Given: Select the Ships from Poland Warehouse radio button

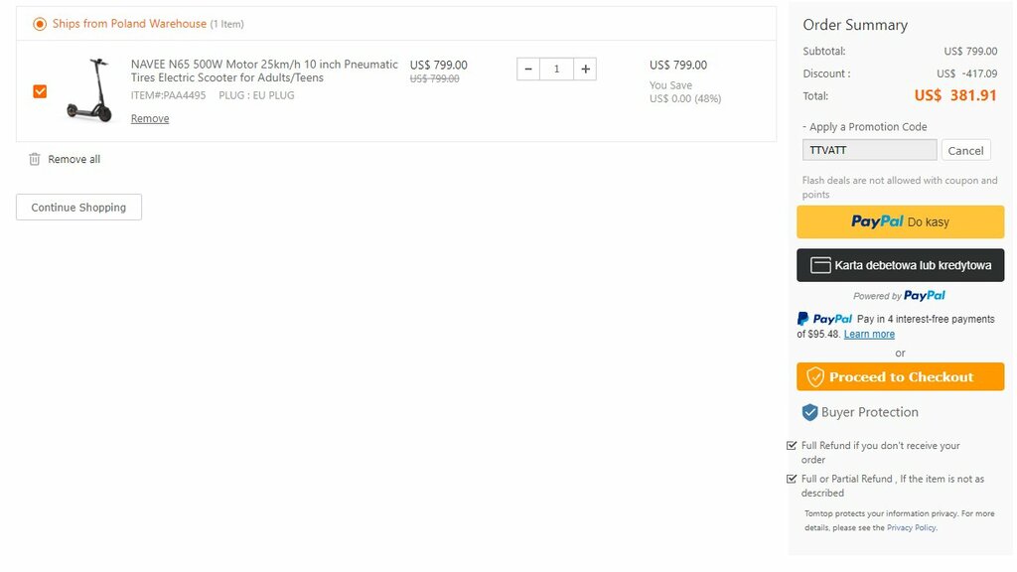Looking at the screenshot, I should tap(40, 24).
